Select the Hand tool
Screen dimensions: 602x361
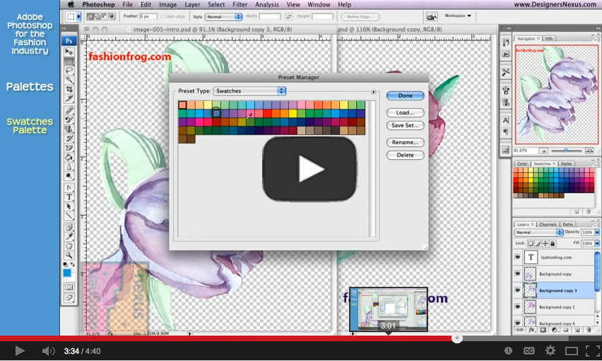click(x=69, y=246)
